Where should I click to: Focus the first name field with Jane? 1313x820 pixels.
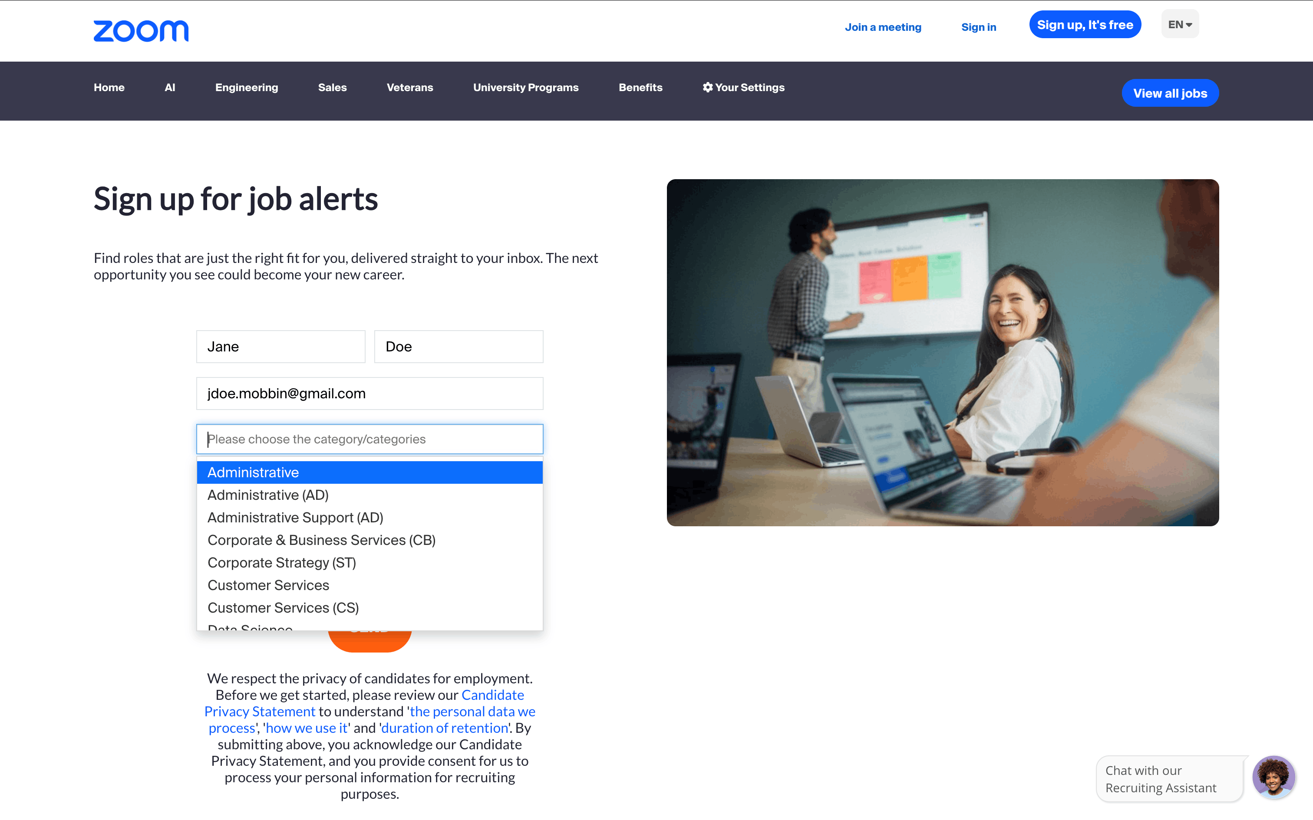click(x=280, y=347)
